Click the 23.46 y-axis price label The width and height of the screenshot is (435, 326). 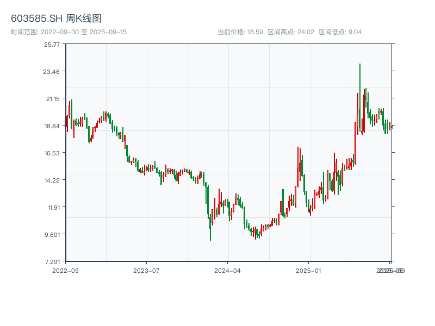(x=52, y=72)
